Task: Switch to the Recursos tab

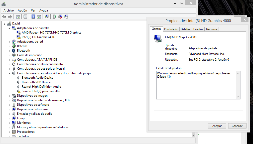Action: (211, 29)
